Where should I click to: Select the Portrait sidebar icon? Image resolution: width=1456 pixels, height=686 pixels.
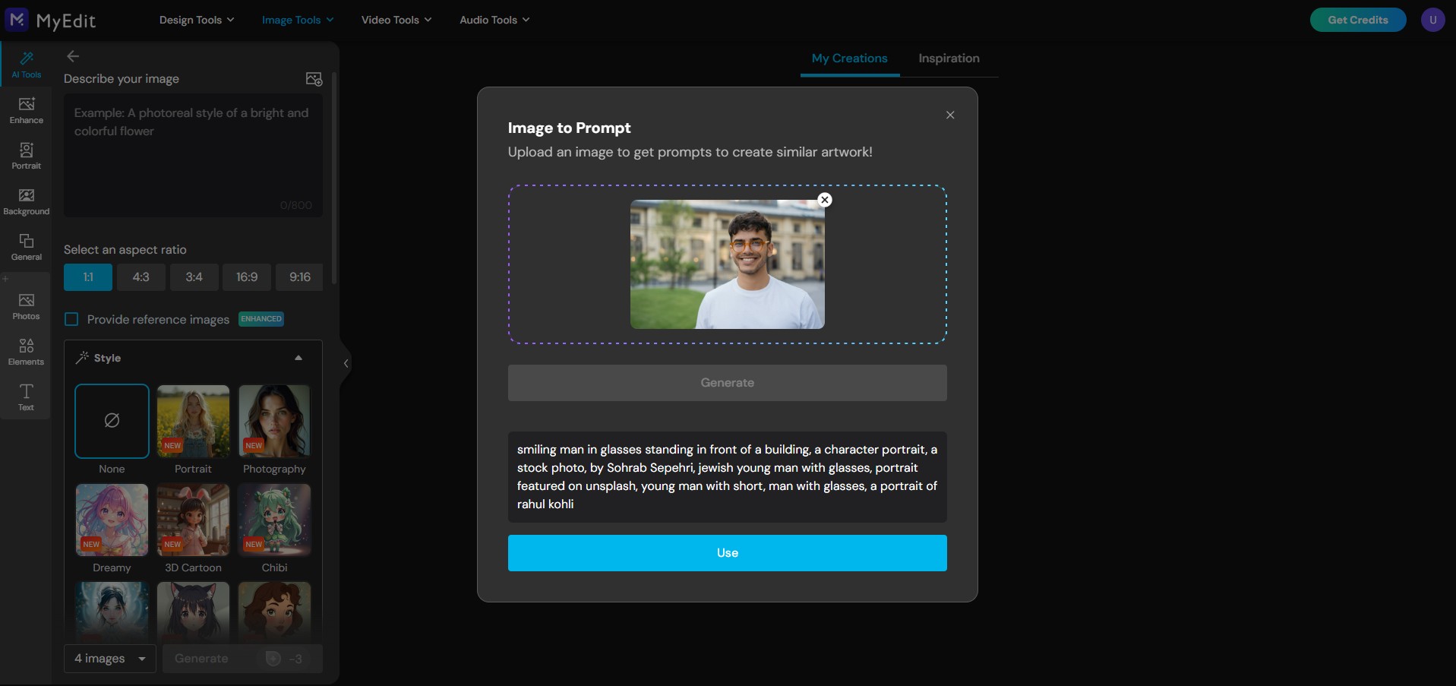[x=26, y=156]
